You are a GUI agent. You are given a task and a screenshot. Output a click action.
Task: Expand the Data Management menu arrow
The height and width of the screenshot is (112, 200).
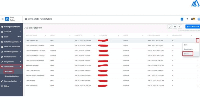20,42
